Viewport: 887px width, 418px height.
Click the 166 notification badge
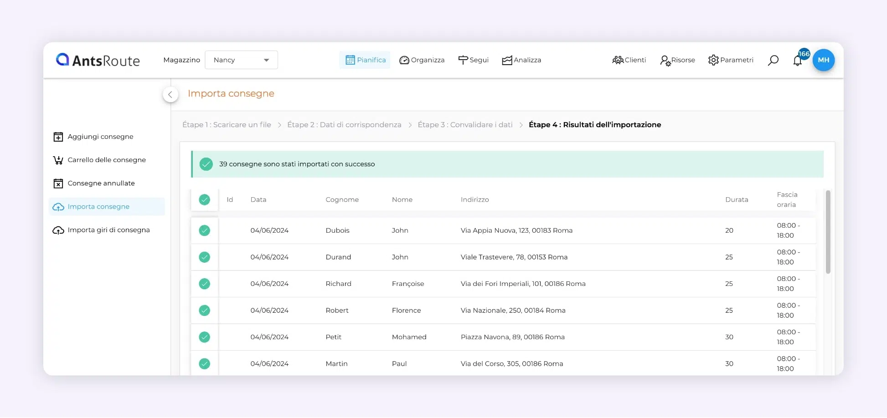[x=804, y=54]
